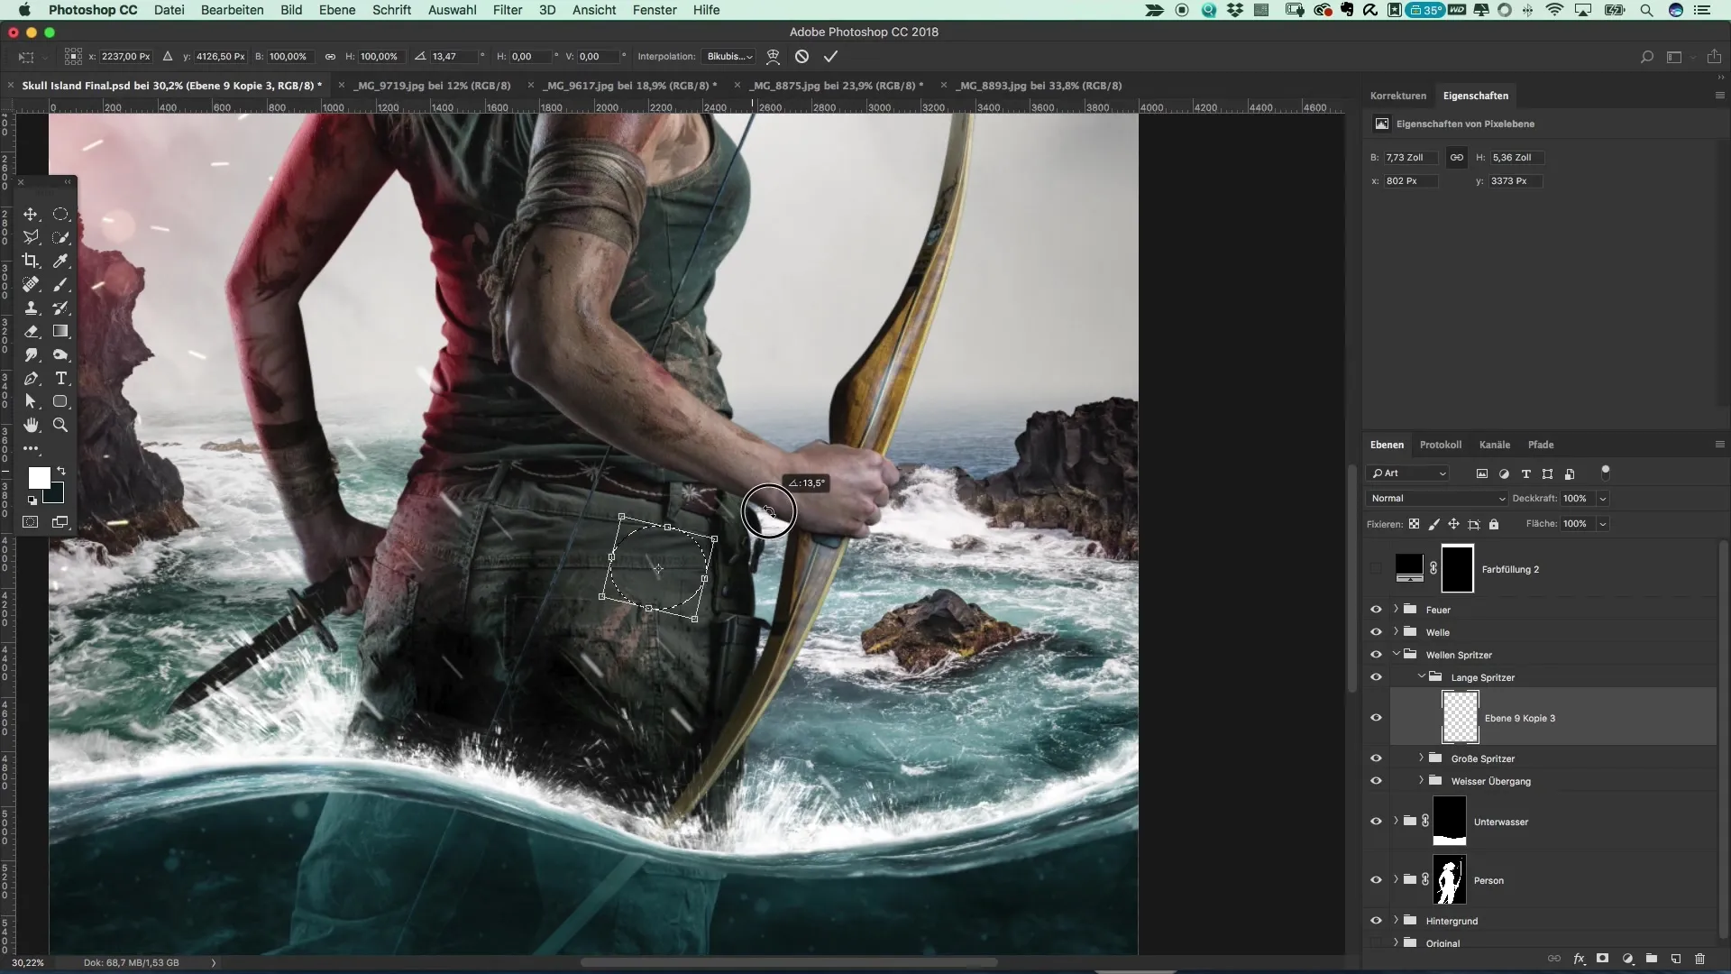The height and width of the screenshot is (974, 1731).
Task: Select the Move tool
Action: coord(31,215)
